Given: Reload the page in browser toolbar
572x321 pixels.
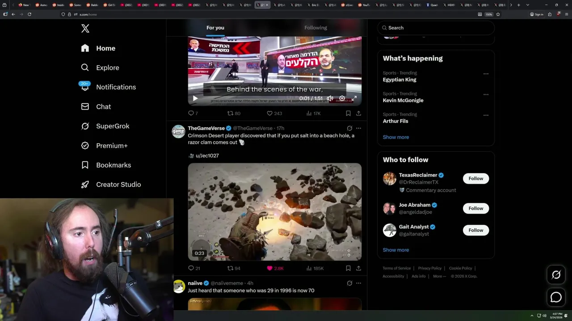Looking at the screenshot, I should point(29,14).
